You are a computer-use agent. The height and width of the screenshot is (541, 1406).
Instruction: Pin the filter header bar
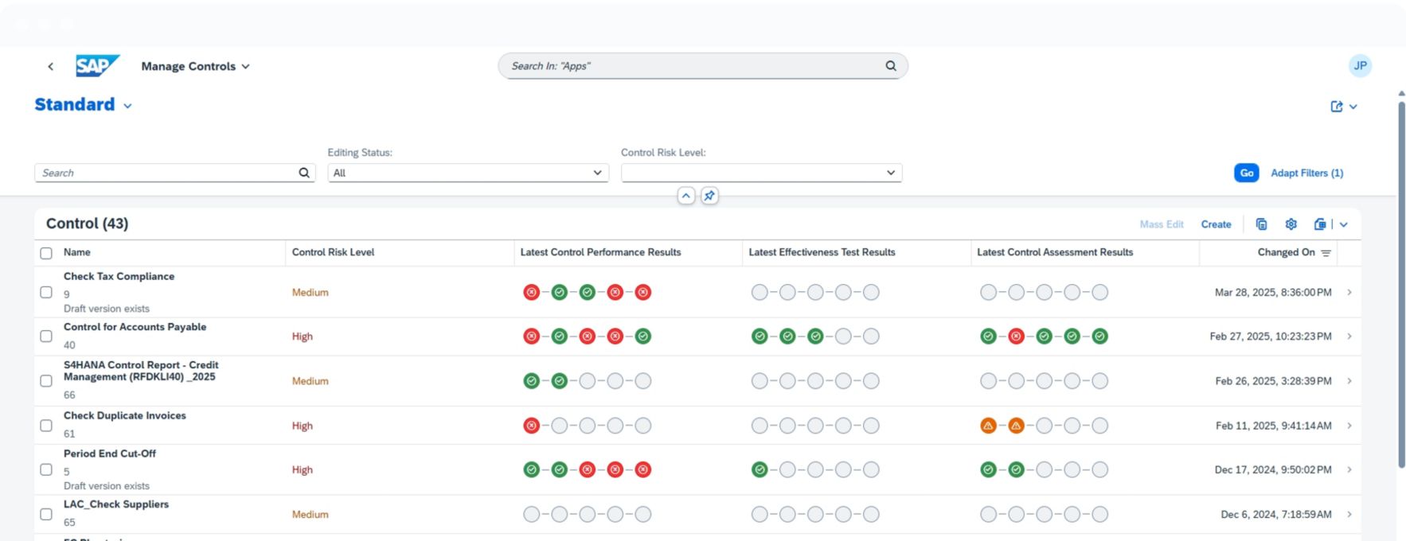tap(709, 196)
